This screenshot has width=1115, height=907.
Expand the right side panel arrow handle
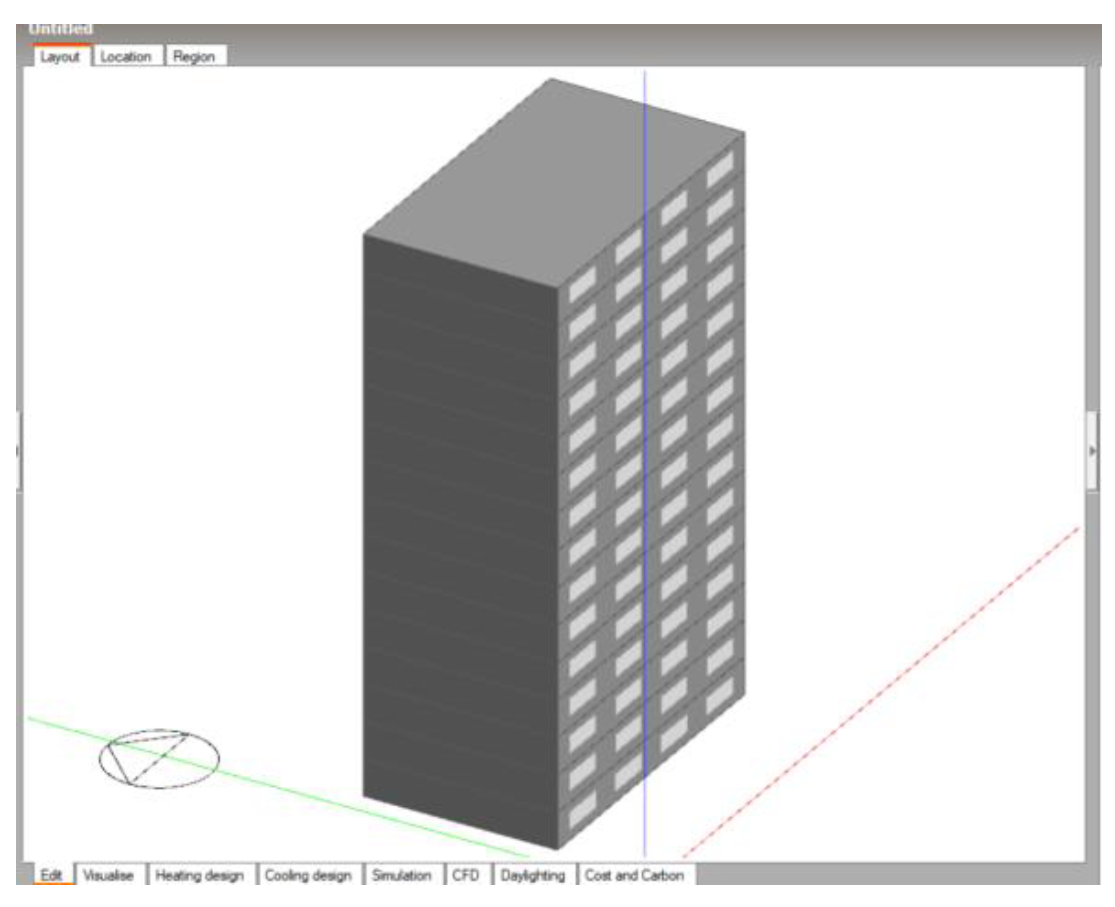click(1092, 450)
